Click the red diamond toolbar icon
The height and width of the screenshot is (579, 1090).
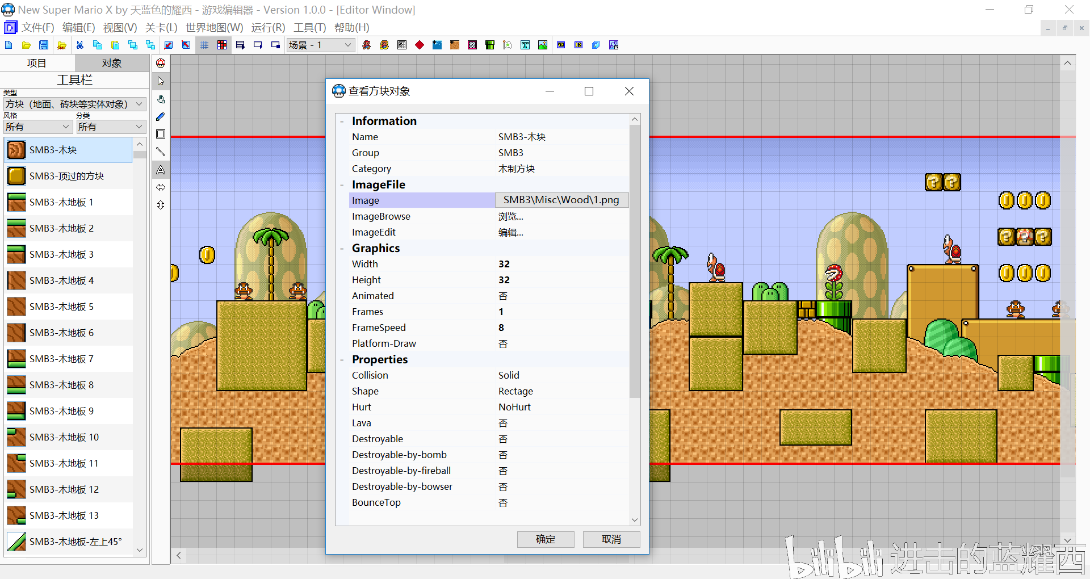point(420,45)
